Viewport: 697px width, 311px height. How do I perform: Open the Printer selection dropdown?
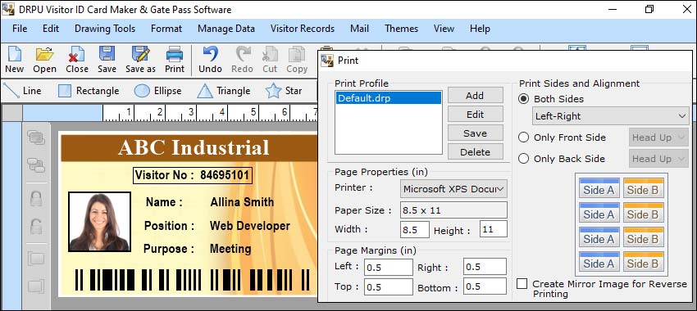(453, 188)
